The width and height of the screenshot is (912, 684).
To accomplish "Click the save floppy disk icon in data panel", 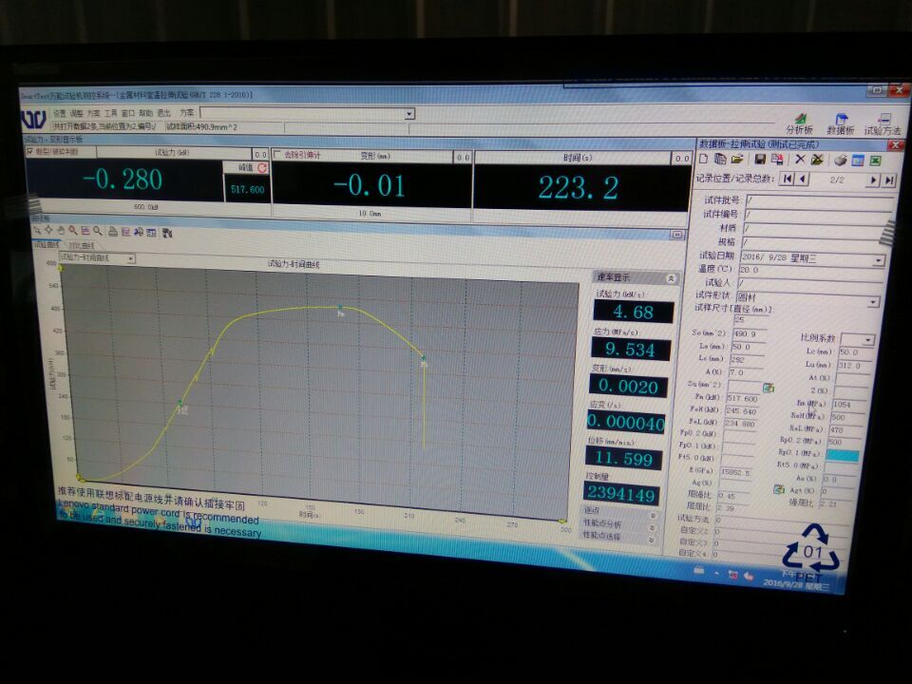I will tap(760, 159).
